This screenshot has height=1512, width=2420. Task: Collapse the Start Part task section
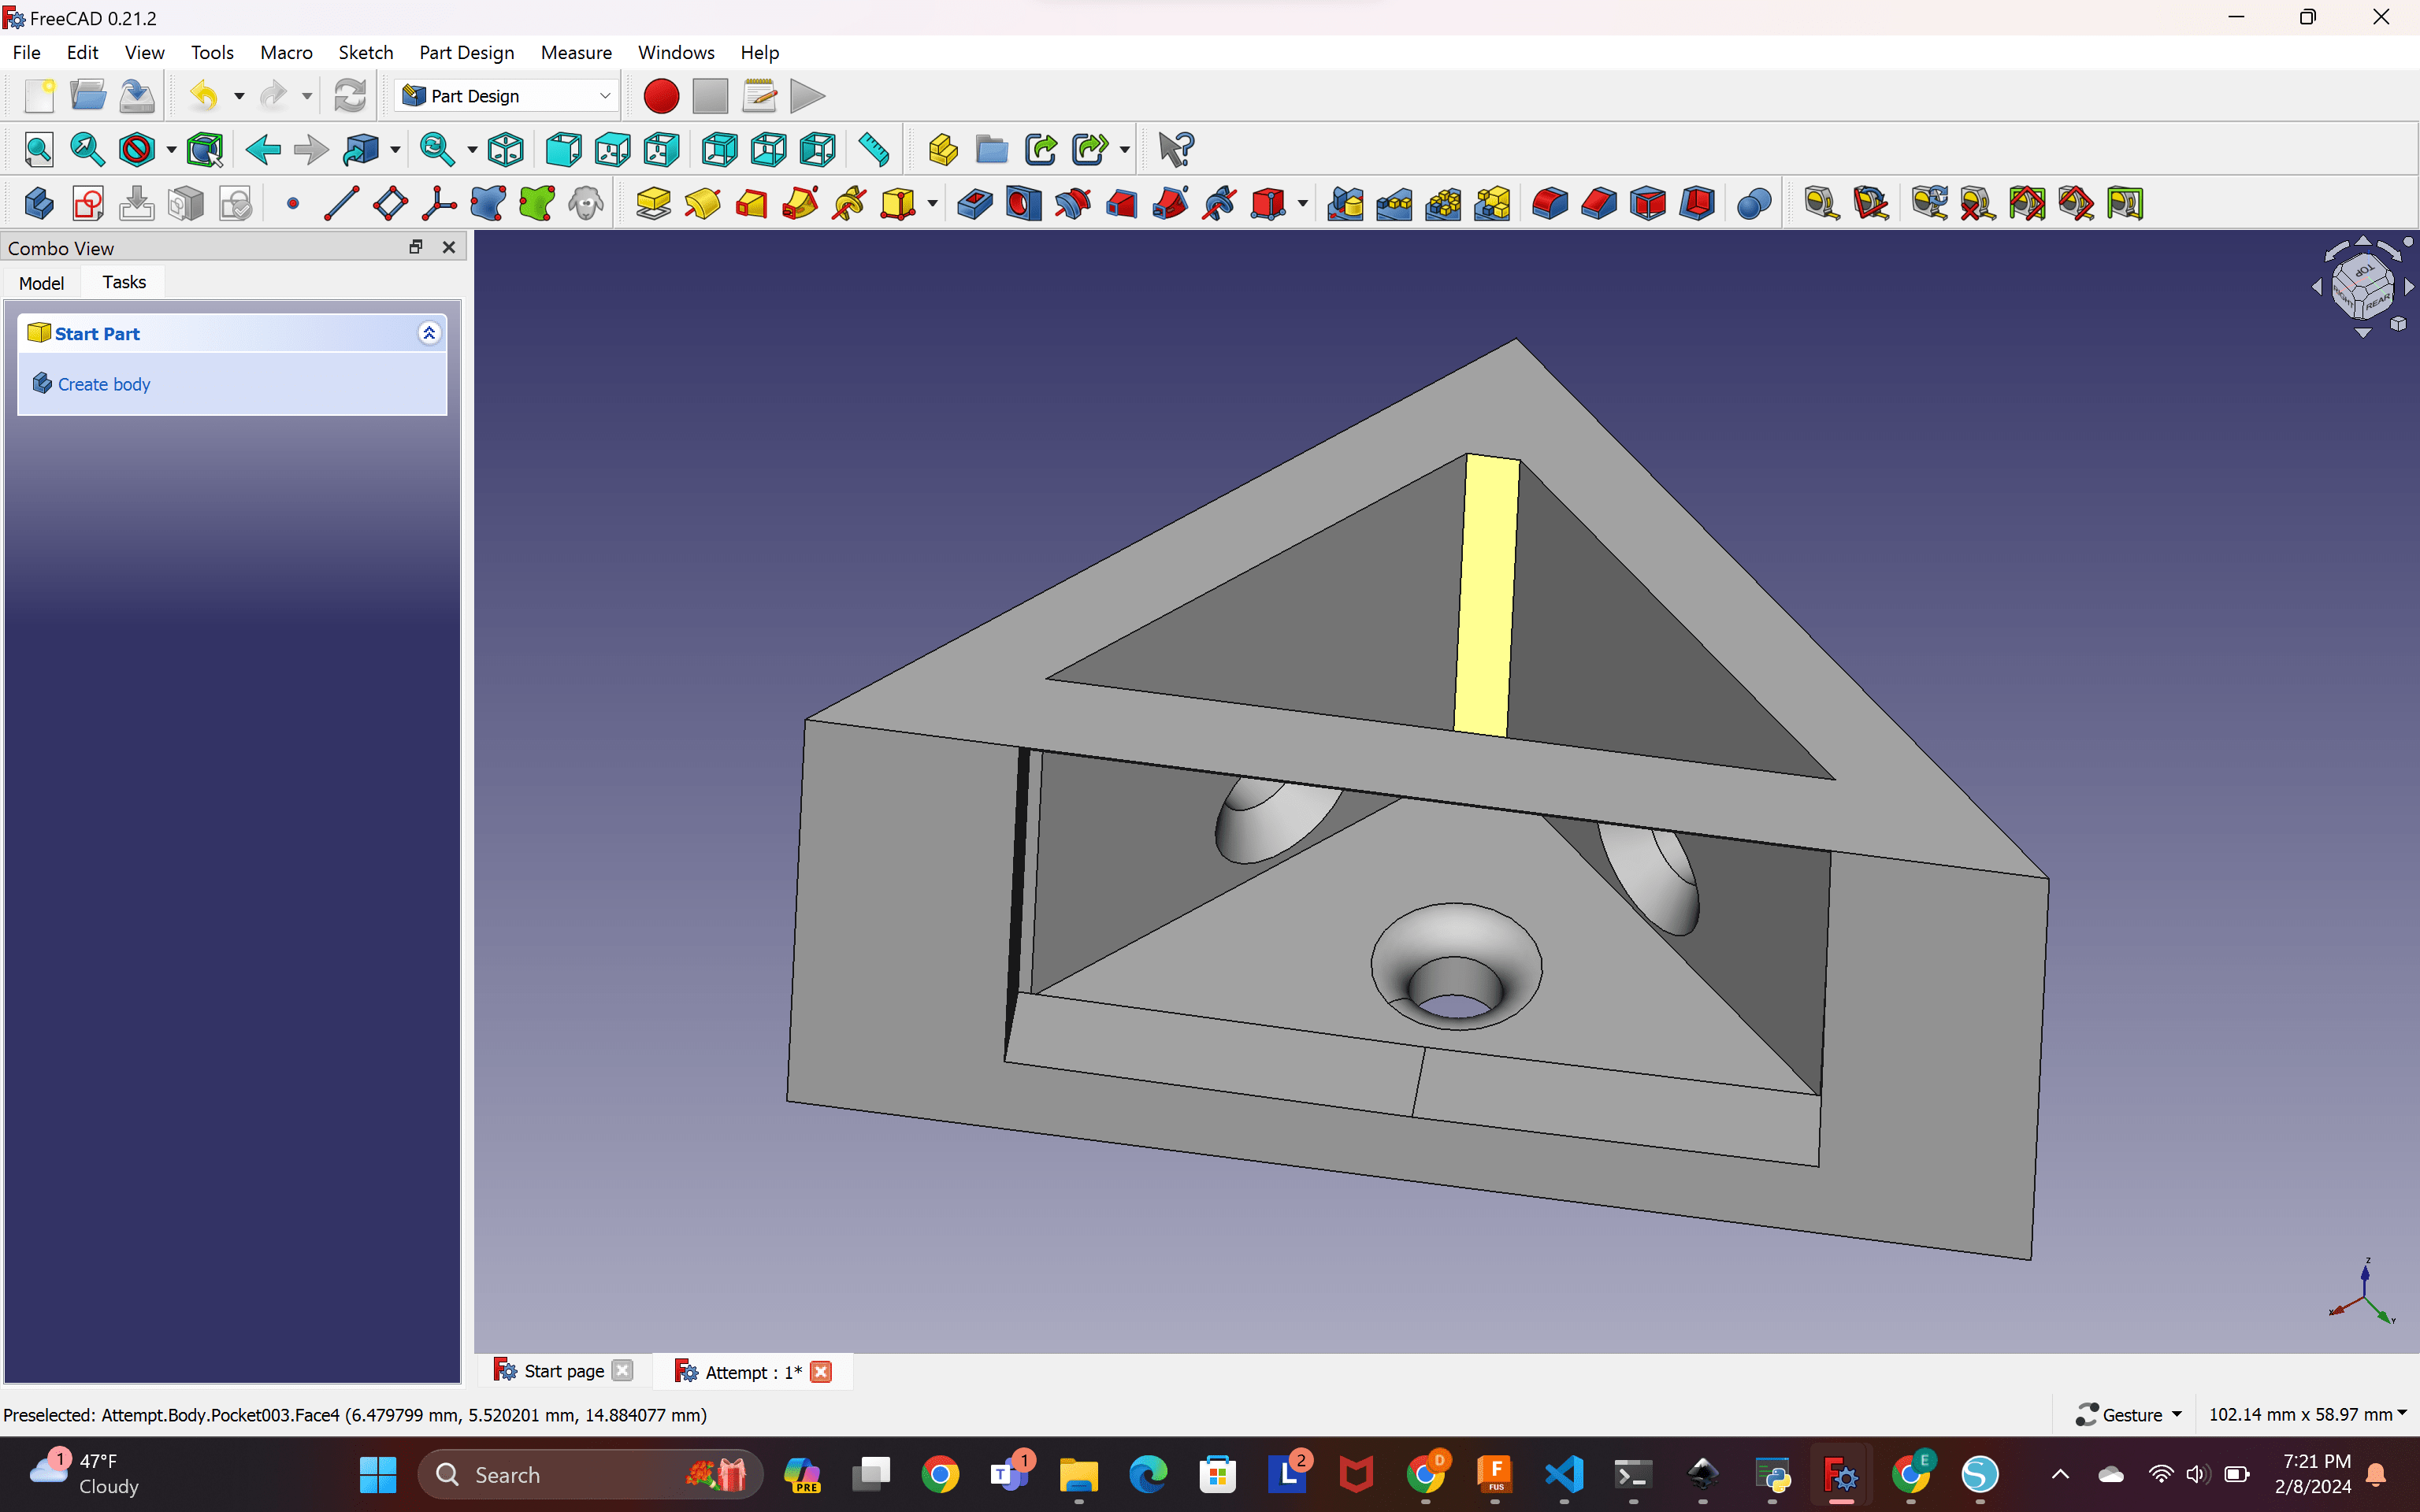429,333
